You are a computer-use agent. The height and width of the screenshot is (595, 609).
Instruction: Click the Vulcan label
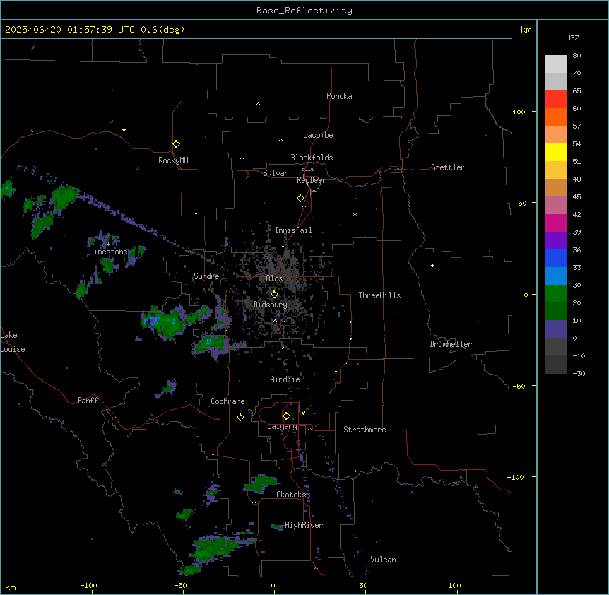click(x=383, y=560)
